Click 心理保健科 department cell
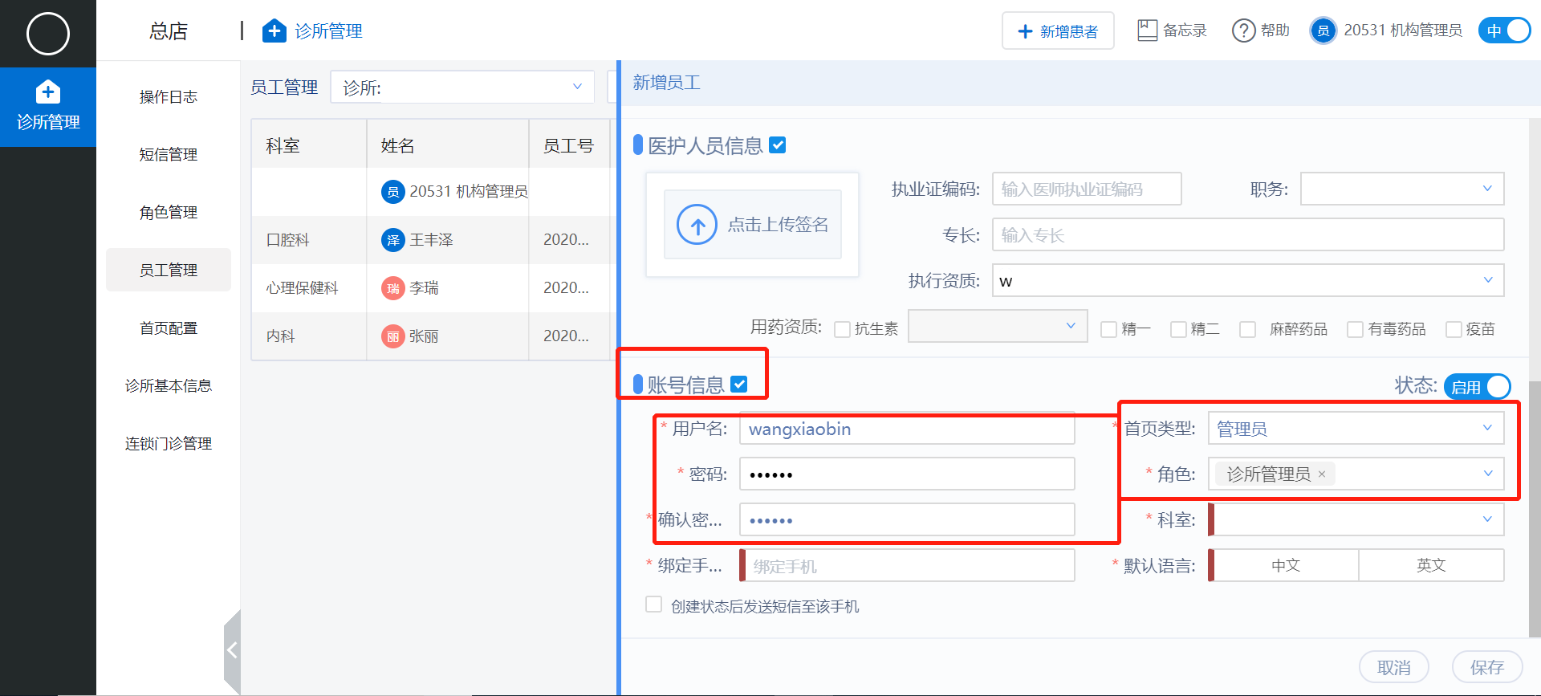The height and width of the screenshot is (696, 1541). [309, 288]
